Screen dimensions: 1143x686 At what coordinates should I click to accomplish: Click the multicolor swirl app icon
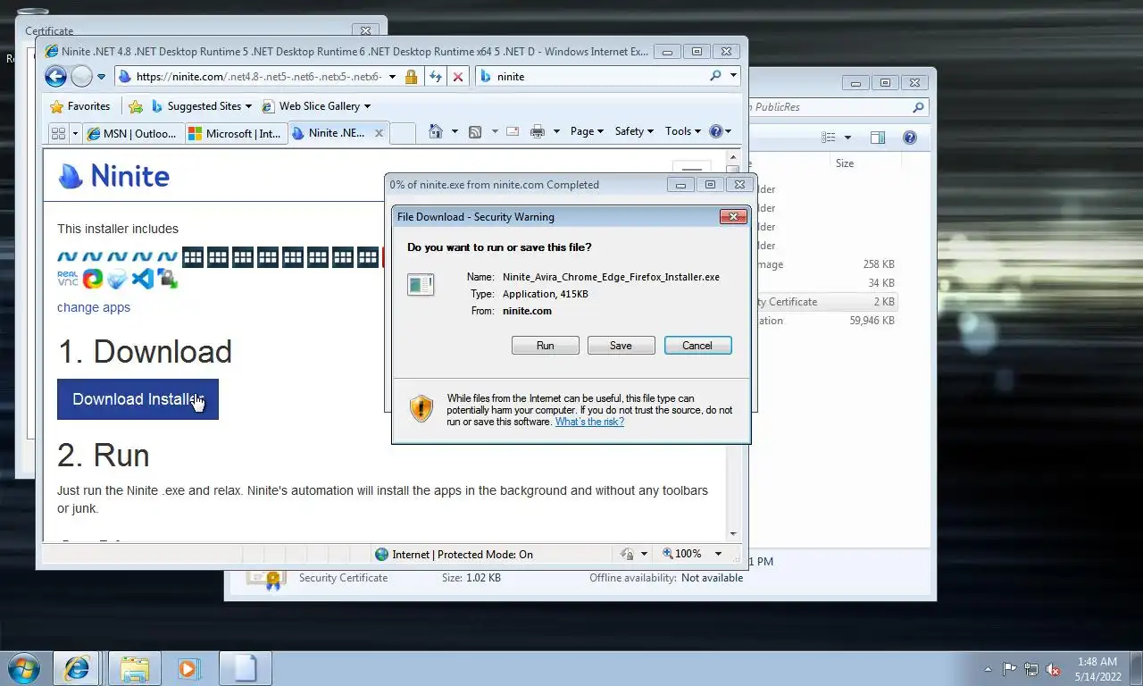pyautogui.click(x=93, y=279)
